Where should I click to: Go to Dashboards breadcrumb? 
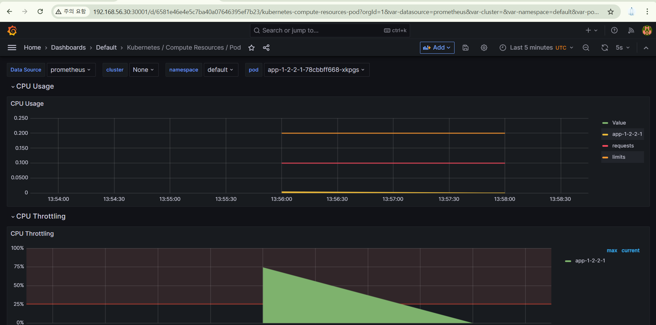68,48
